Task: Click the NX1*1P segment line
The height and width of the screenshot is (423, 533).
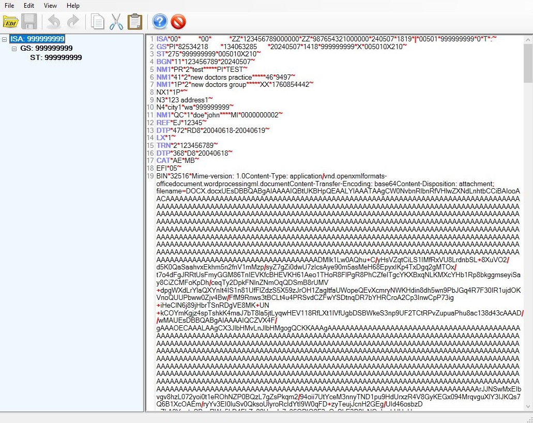Action: [172, 92]
